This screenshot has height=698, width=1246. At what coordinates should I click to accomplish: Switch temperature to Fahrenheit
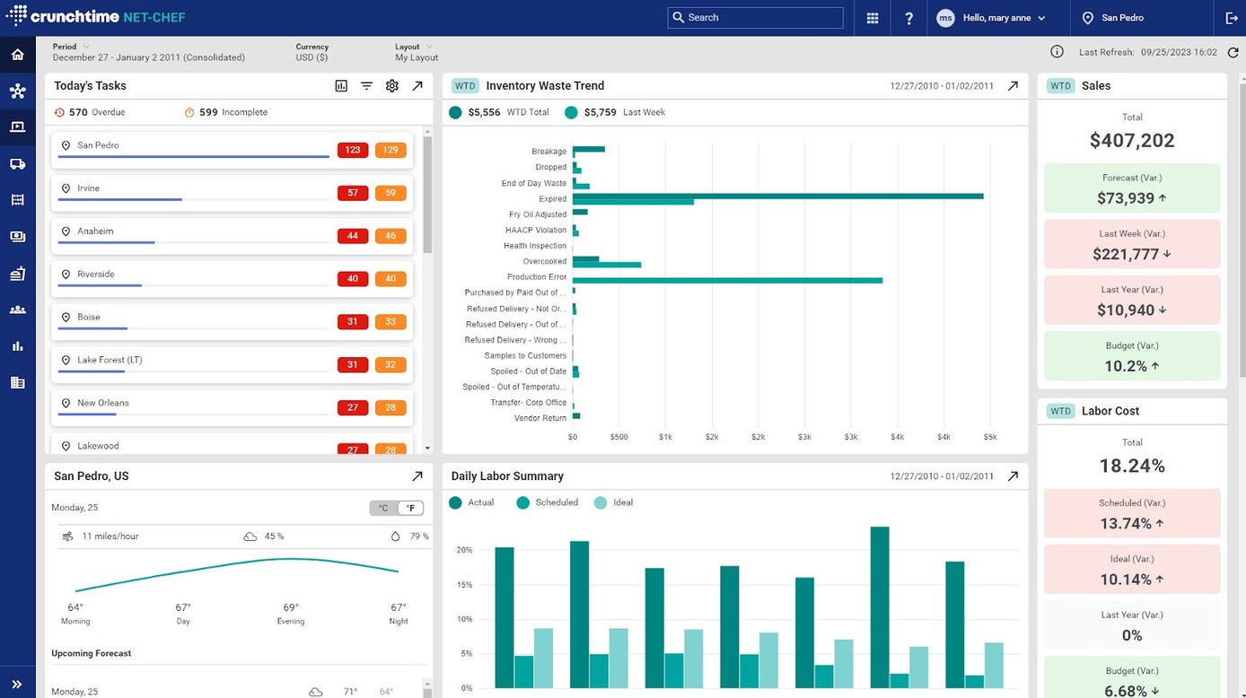(410, 508)
